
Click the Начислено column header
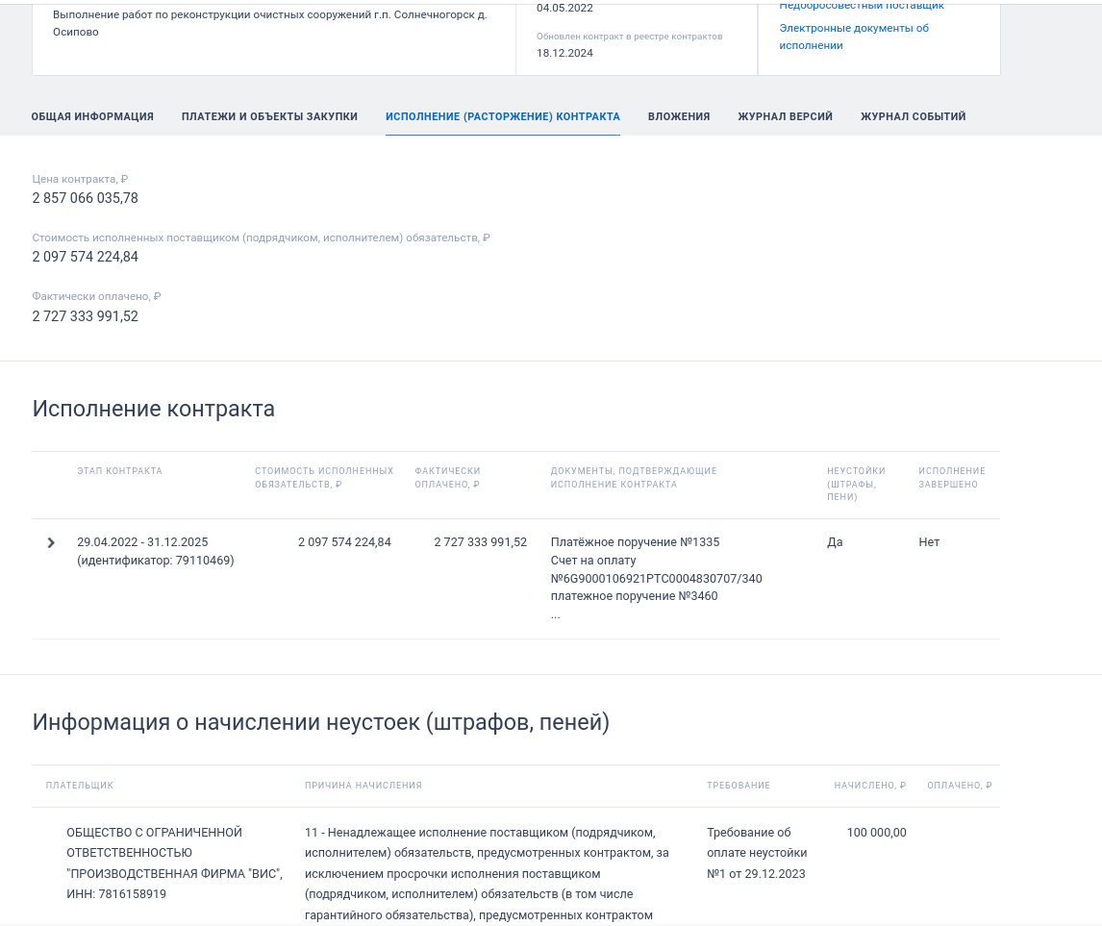coord(869,785)
